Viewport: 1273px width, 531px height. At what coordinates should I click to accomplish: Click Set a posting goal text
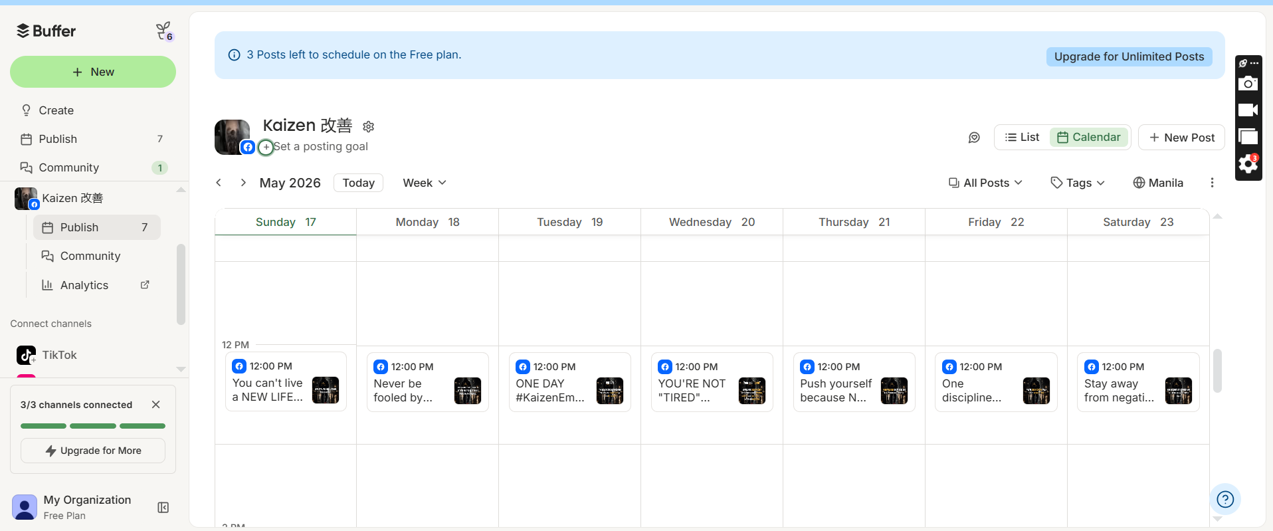(321, 146)
